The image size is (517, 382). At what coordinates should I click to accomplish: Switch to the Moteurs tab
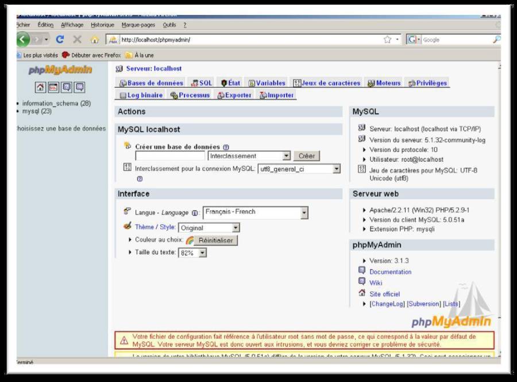[384, 83]
